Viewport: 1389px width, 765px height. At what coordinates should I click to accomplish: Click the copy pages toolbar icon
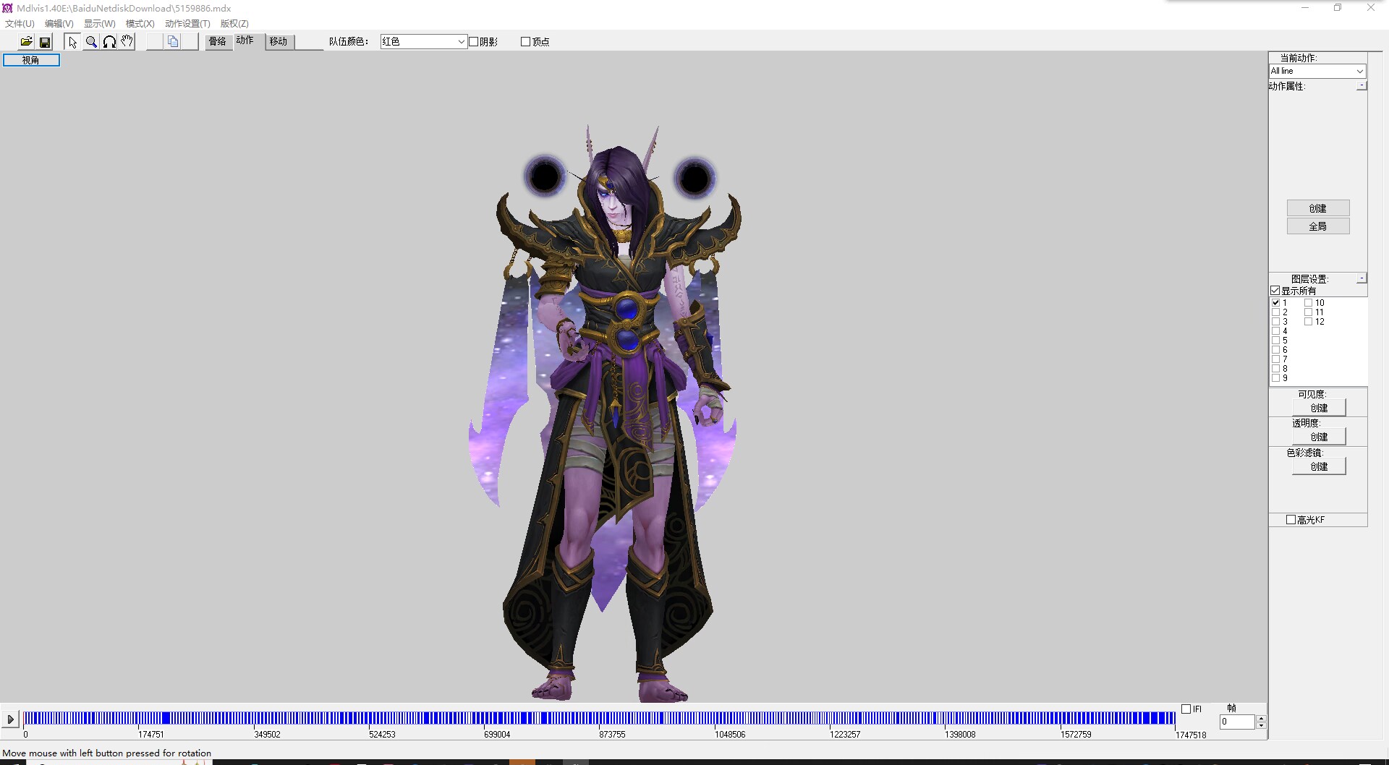click(173, 42)
